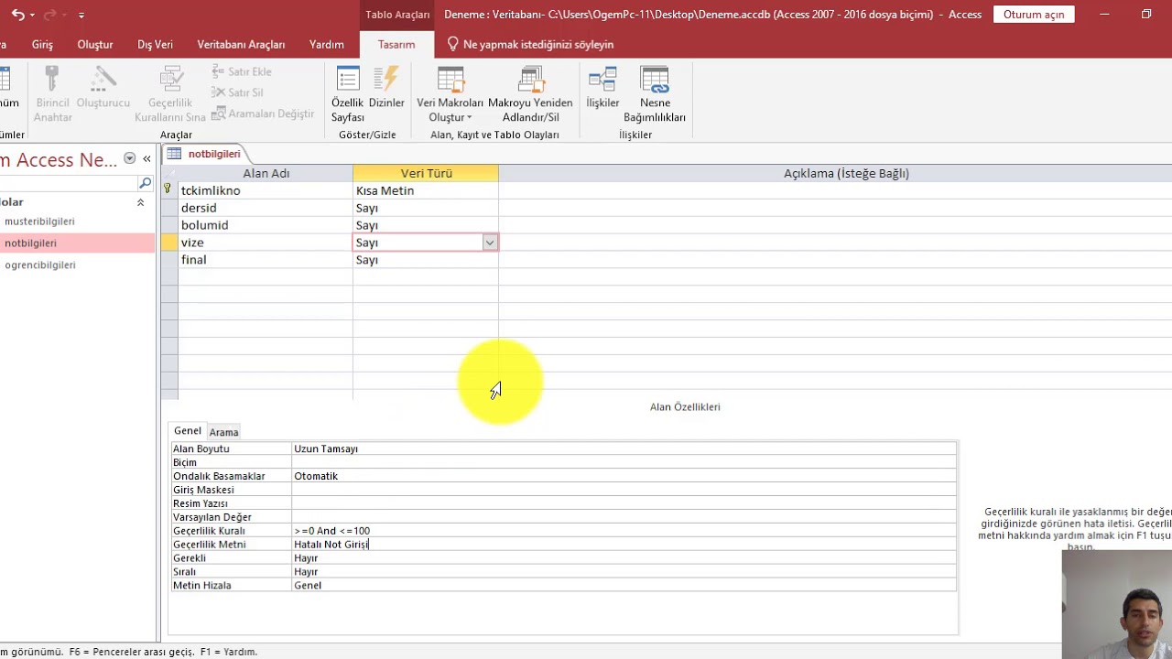Collapse navigation pane with double chevron
Image resolution: width=1172 pixels, height=659 pixels.
coord(146,158)
